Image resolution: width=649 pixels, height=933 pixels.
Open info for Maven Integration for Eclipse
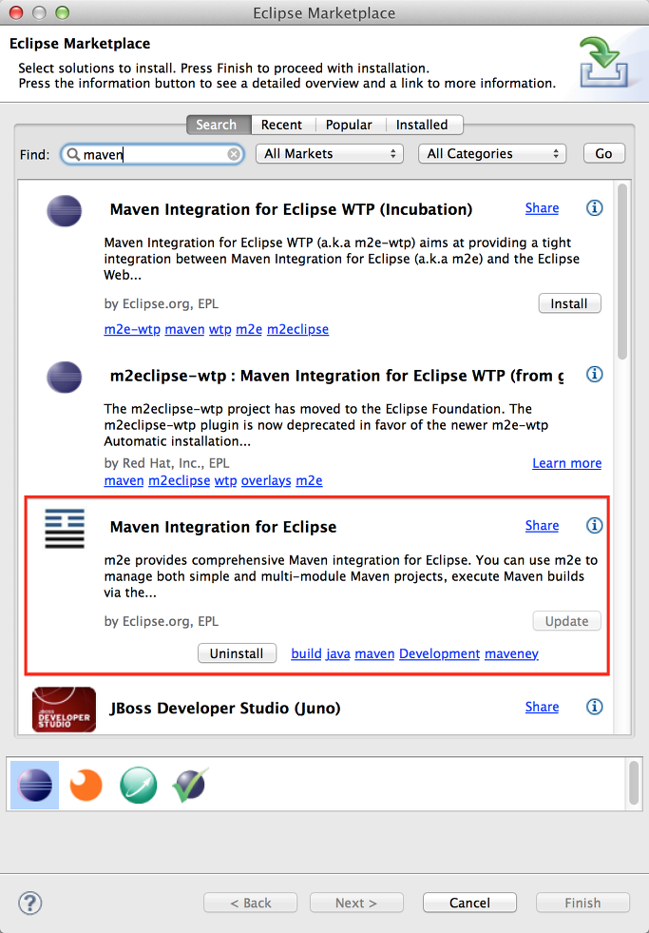pyautogui.click(x=594, y=525)
